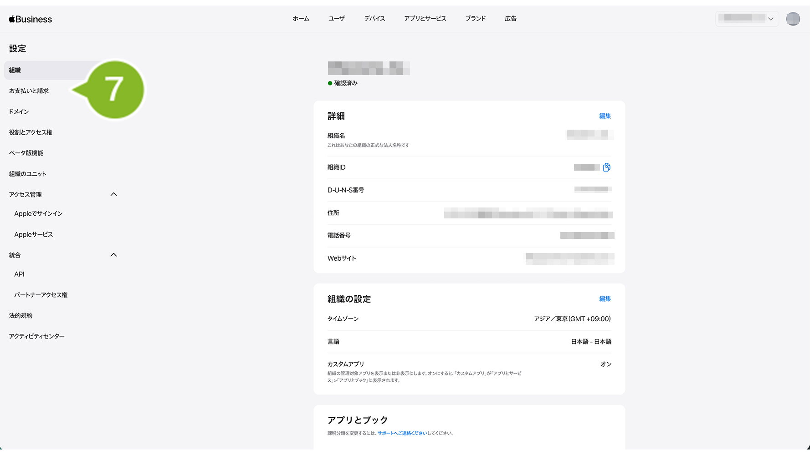
Task: Open the user profile avatar
Action: [x=793, y=19]
